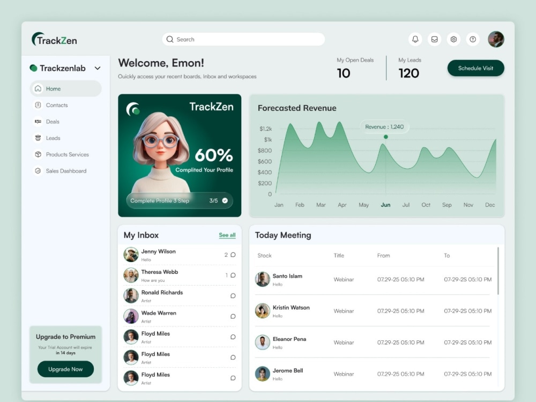Click the TrackZen logo in header
This screenshot has height=402, width=536.
tap(54, 40)
